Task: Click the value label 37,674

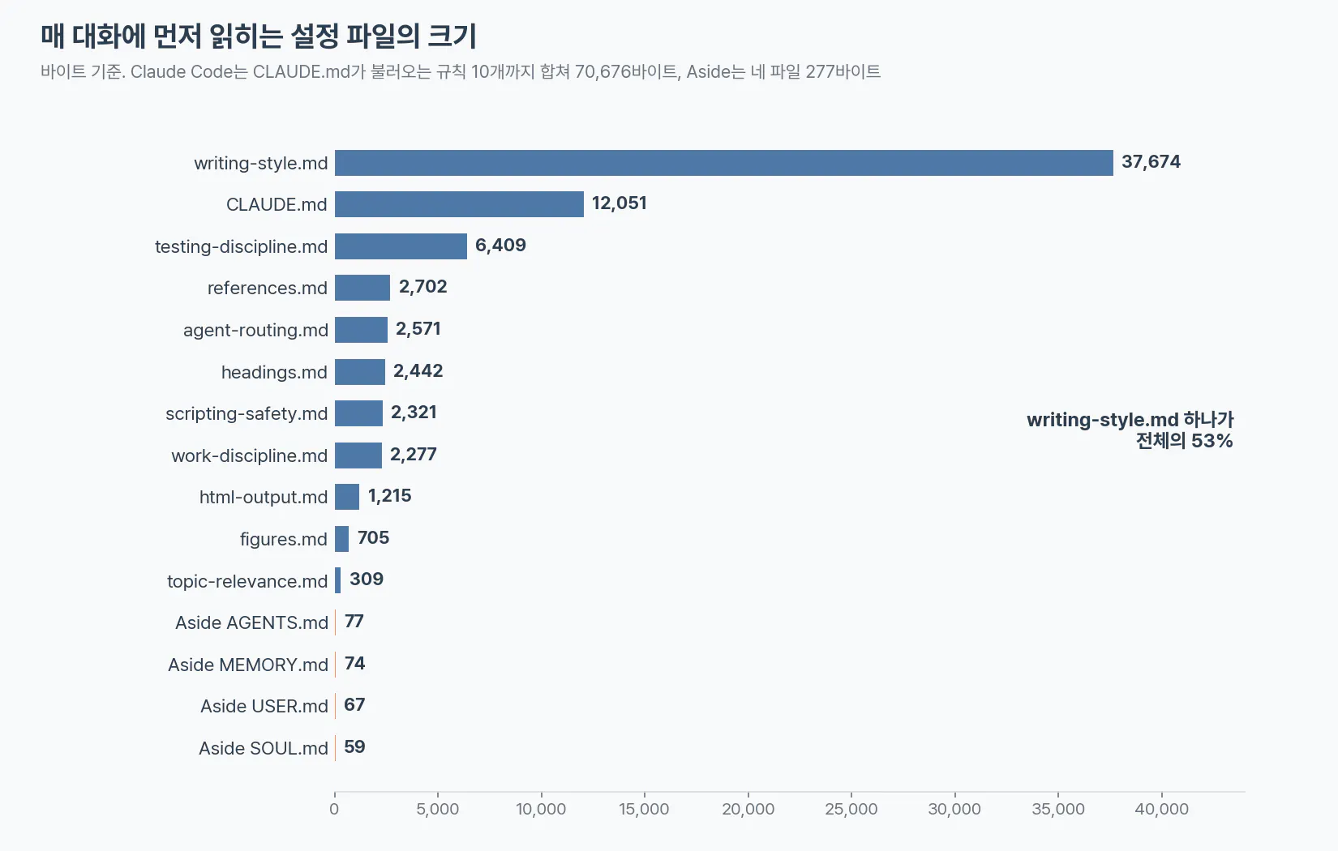Action: [x=1151, y=161]
